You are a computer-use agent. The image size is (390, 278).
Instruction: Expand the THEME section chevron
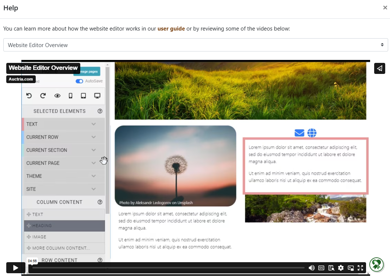click(x=94, y=176)
